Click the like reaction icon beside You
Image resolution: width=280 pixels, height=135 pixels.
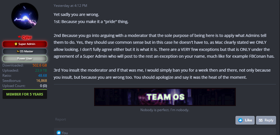tap(59, 133)
